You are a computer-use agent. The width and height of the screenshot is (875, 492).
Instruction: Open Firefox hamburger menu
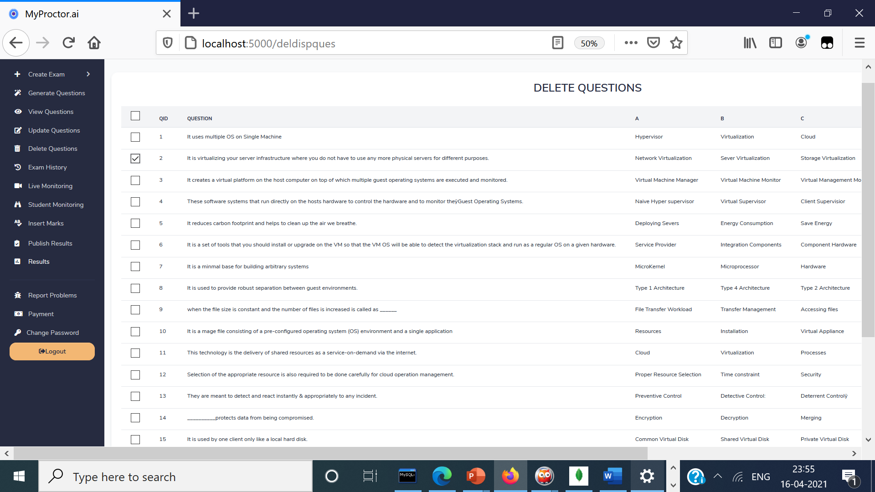pyautogui.click(x=860, y=43)
